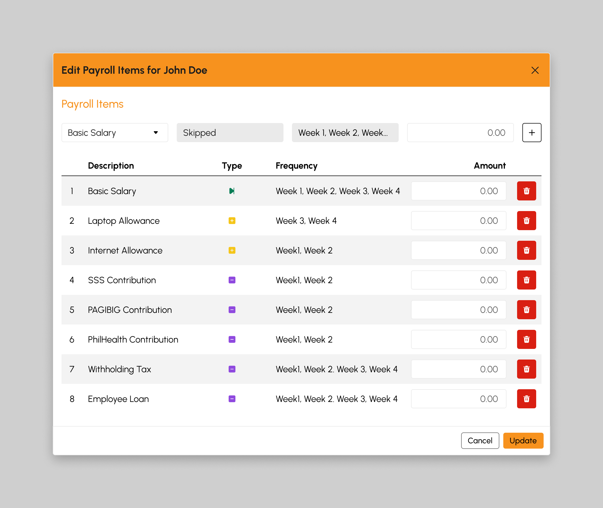Select the PAGIBIG Contribution description text
The height and width of the screenshot is (508, 603).
click(130, 310)
